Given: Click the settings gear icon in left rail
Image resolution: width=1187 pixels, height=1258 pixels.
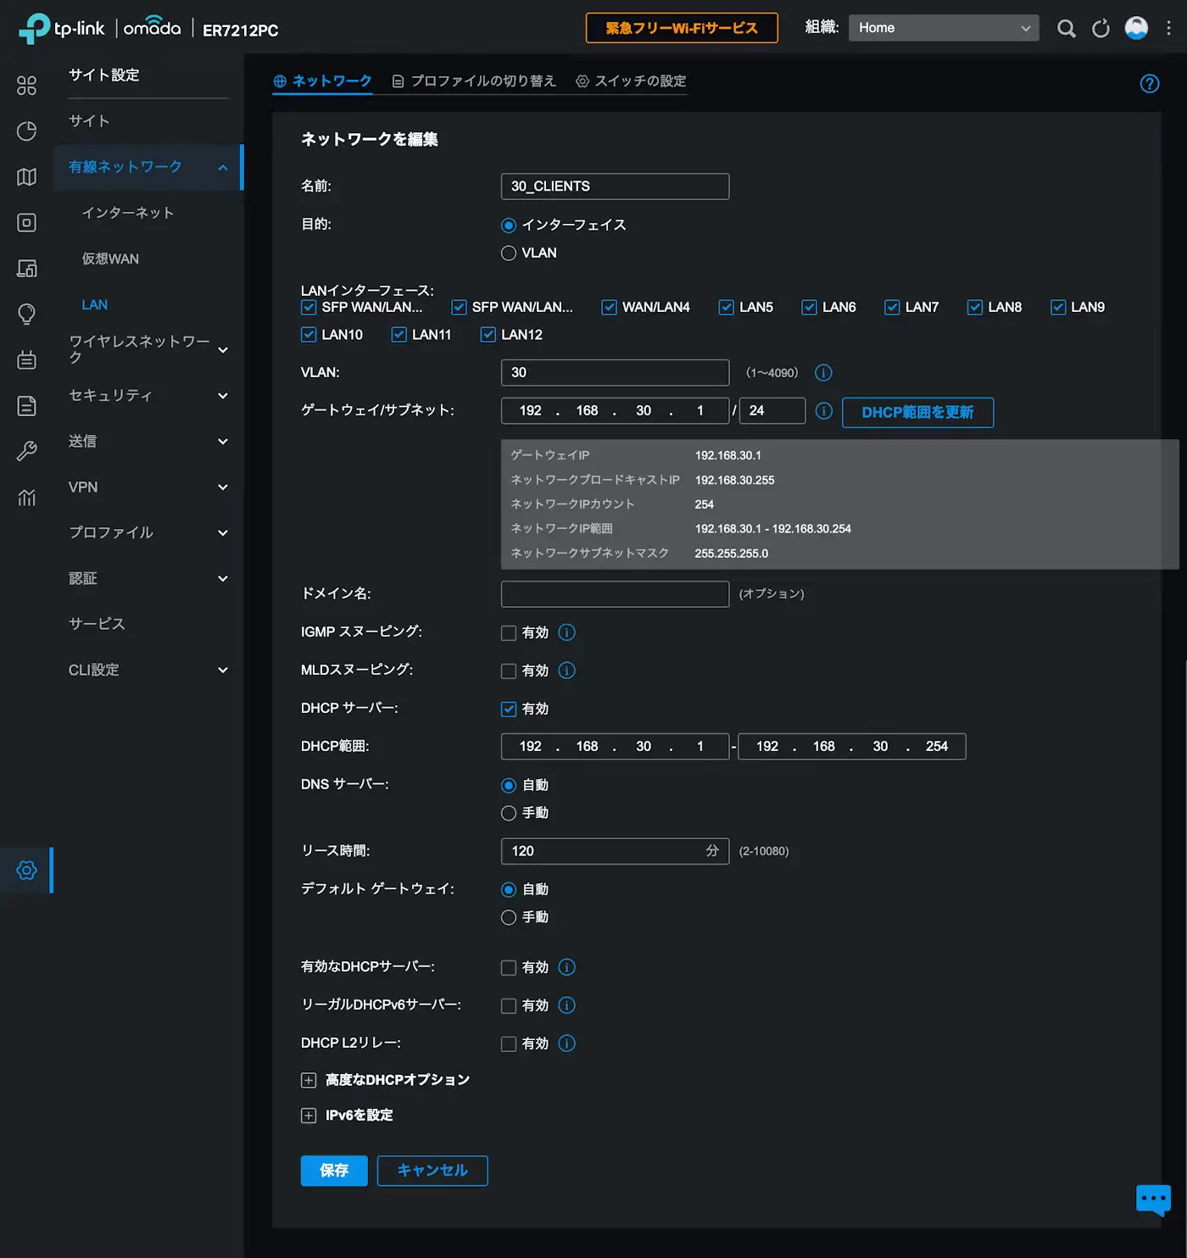Looking at the screenshot, I should (x=26, y=870).
